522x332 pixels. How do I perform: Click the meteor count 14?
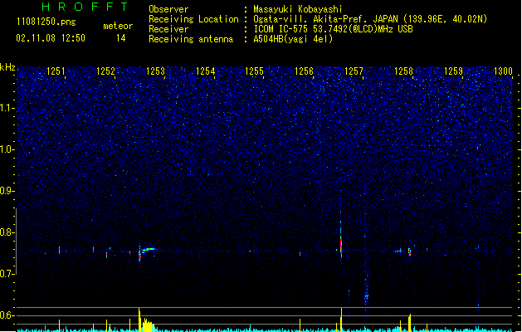click(x=120, y=38)
